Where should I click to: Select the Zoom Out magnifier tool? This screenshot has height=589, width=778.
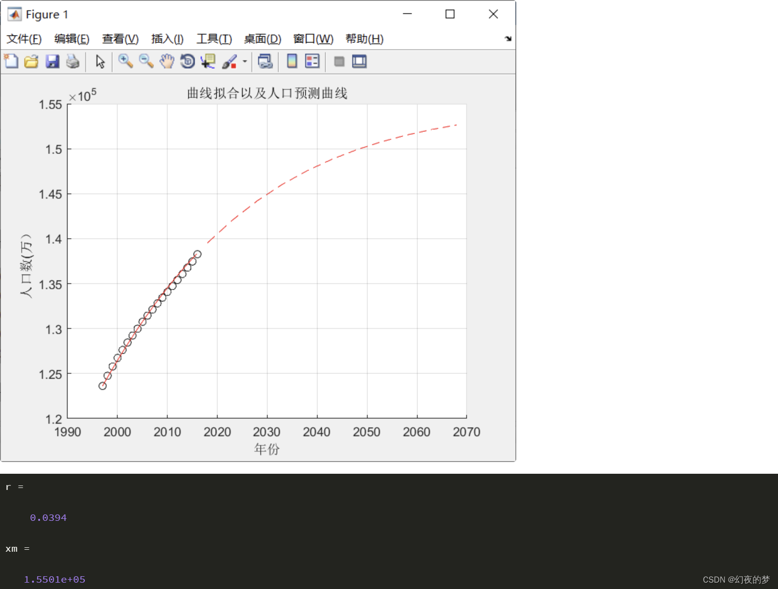(x=146, y=61)
